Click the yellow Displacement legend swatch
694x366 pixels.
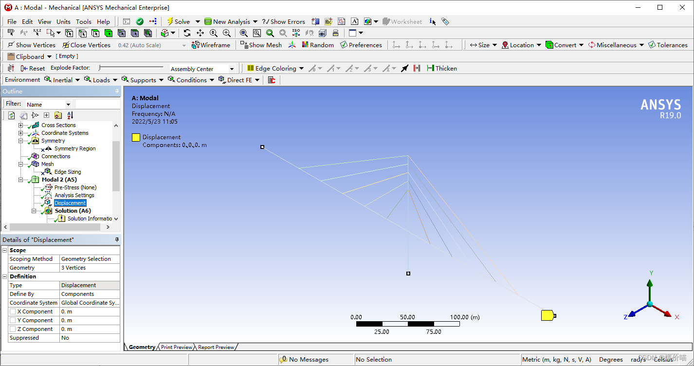click(x=136, y=137)
